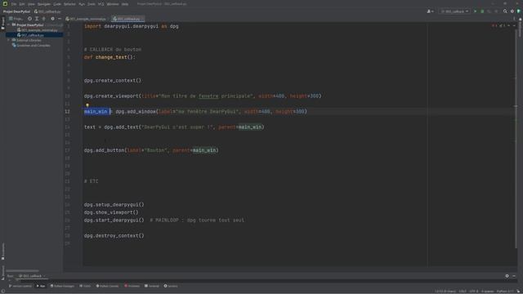Screen dimensions: 523x294
Task: Select the Run panel 002_callback tab
Action: 31,276
